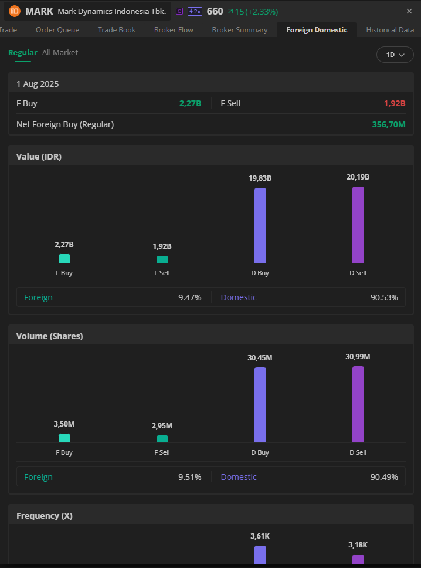The width and height of the screenshot is (421, 568).
Task: Click the purple C badge icon
Action: point(179,11)
